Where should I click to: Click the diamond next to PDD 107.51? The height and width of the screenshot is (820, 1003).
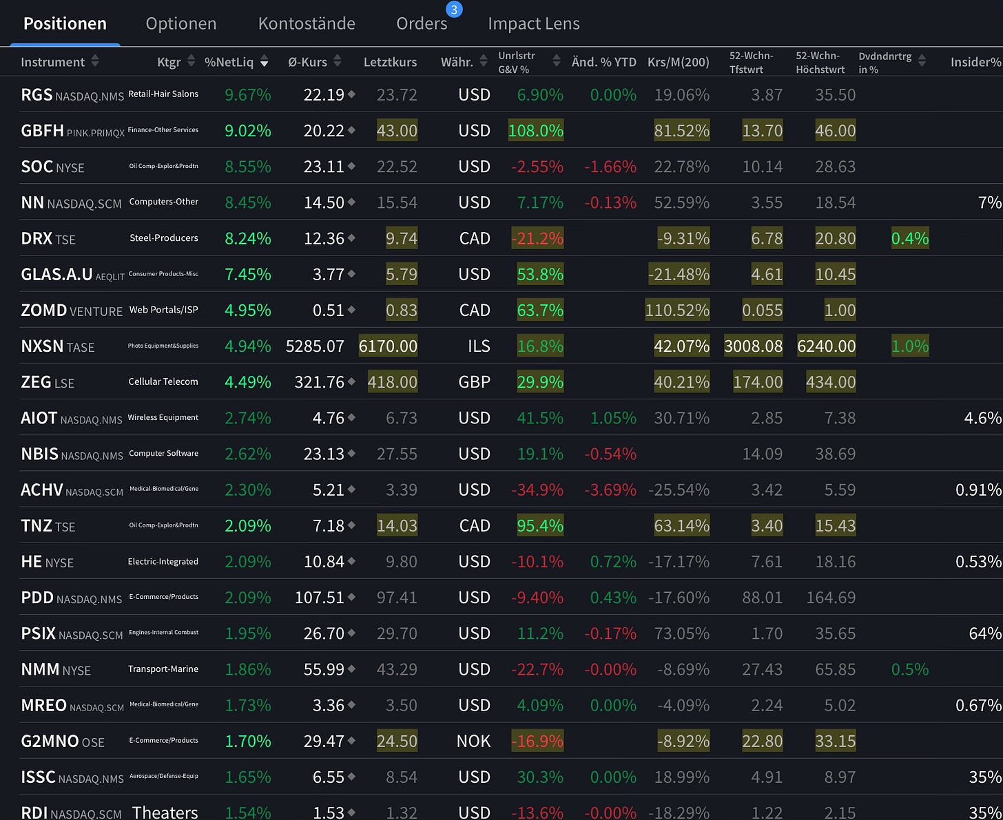tap(351, 597)
